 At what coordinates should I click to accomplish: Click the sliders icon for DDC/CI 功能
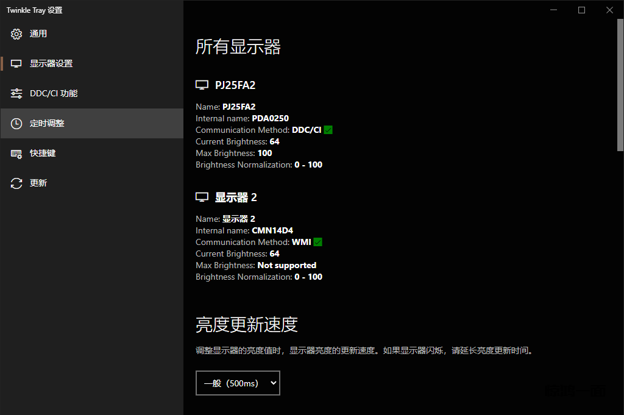click(x=16, y=94)
